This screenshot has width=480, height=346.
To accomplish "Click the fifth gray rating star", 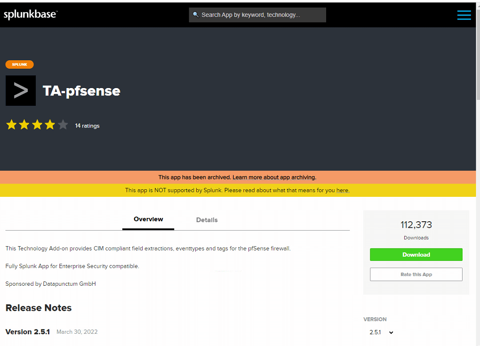I will point(63,125).
